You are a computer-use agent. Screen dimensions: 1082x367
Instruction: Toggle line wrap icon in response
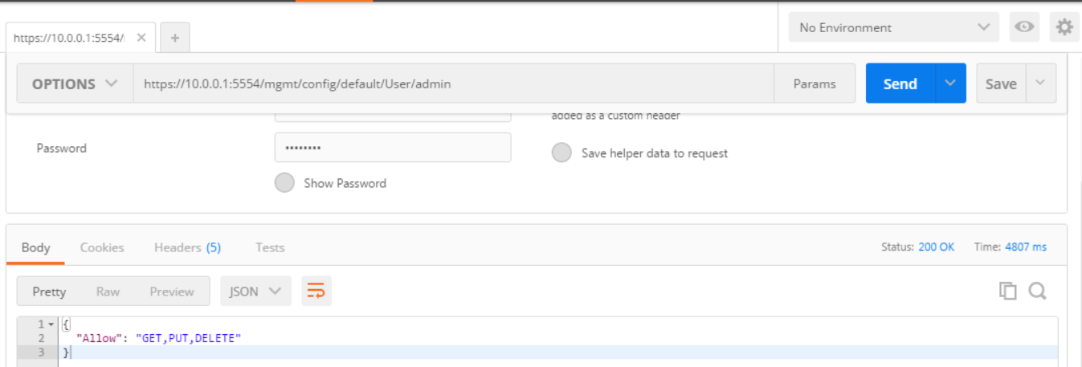(x=316, y=291)
